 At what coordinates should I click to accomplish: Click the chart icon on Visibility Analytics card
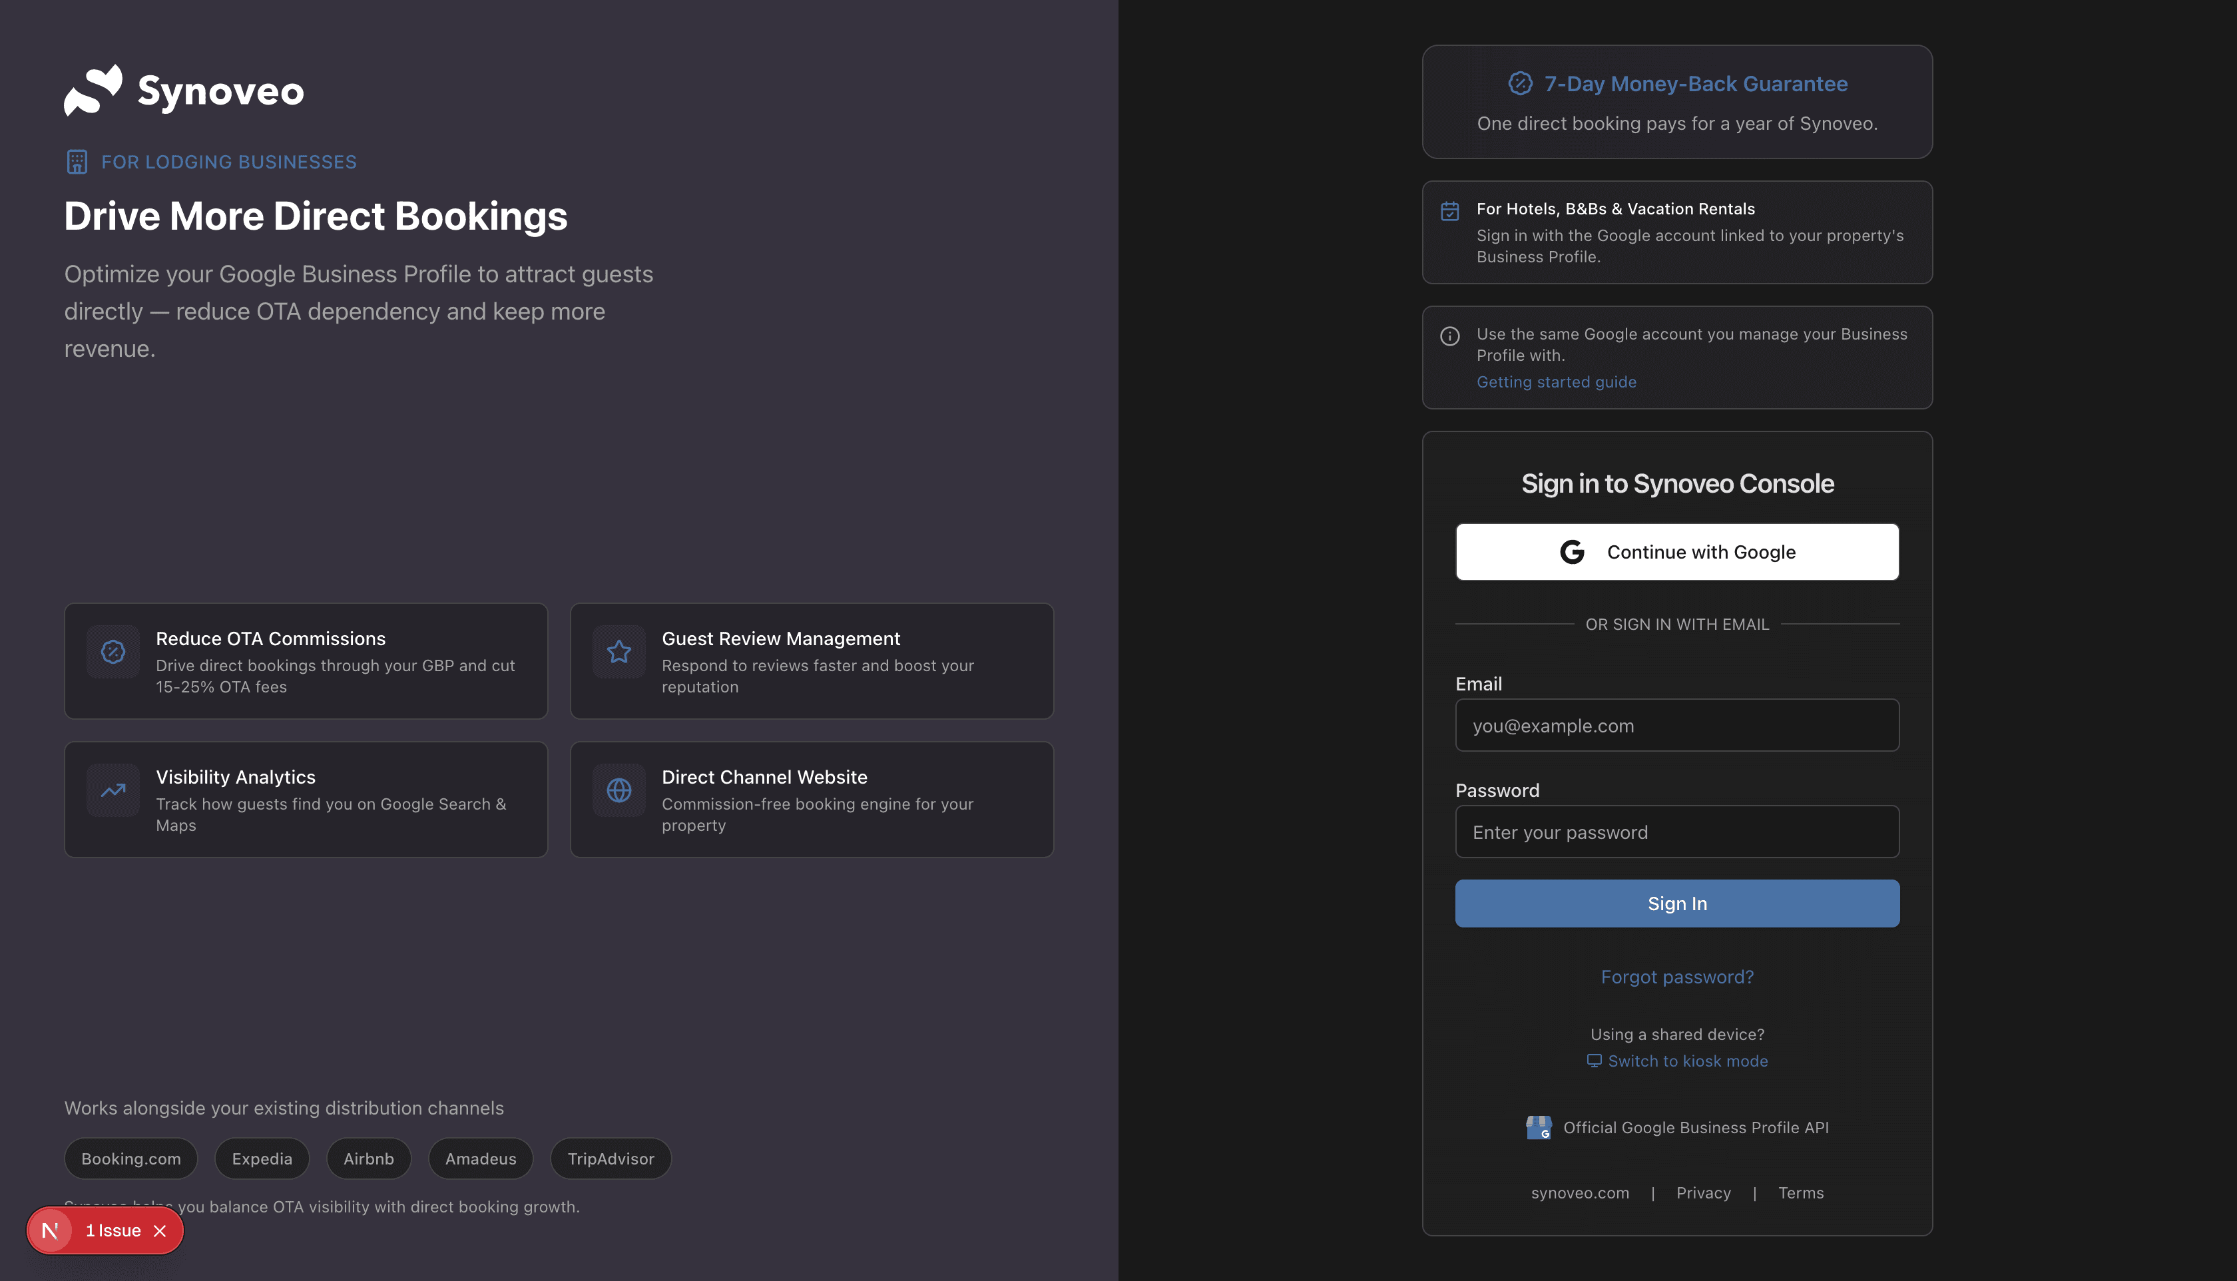113,790
